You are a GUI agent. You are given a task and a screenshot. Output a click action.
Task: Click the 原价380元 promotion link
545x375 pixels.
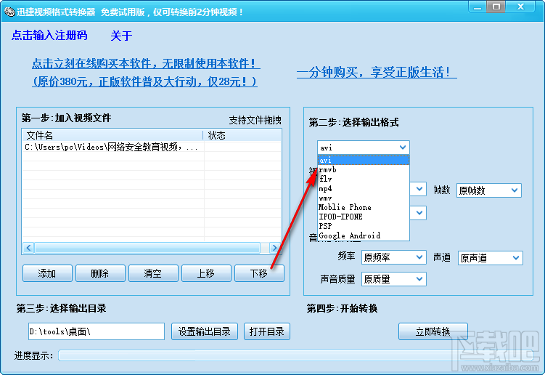tap(144, 82)
